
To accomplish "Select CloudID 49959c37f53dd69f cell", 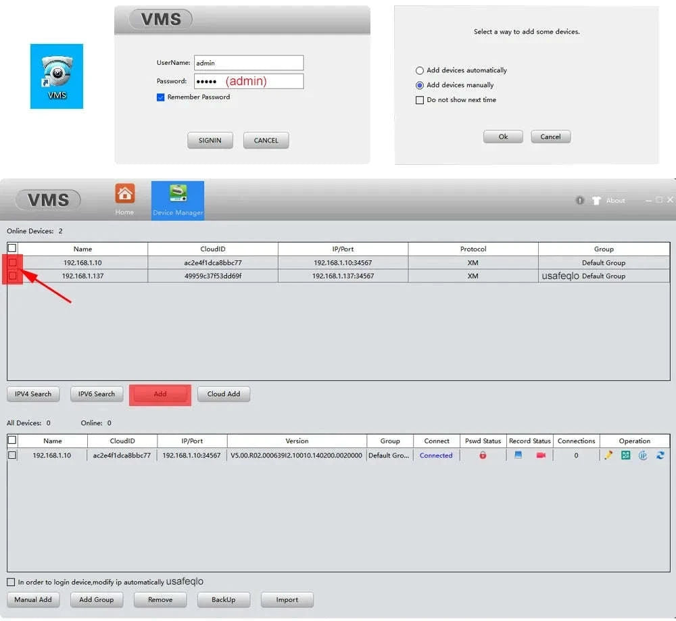I will pyautogui.click(x=213, y=276).
